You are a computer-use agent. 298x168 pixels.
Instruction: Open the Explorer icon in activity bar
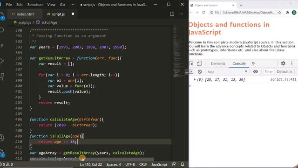1,15
